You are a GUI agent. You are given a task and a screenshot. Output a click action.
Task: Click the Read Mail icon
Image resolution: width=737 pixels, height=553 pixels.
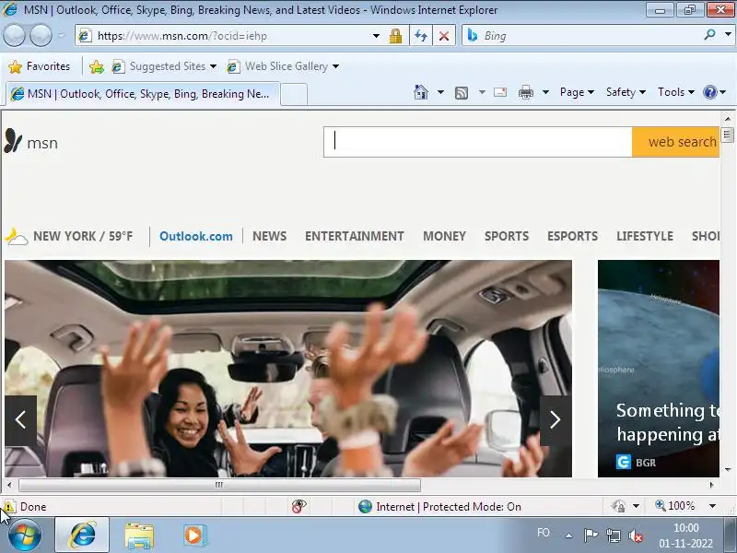500,92
